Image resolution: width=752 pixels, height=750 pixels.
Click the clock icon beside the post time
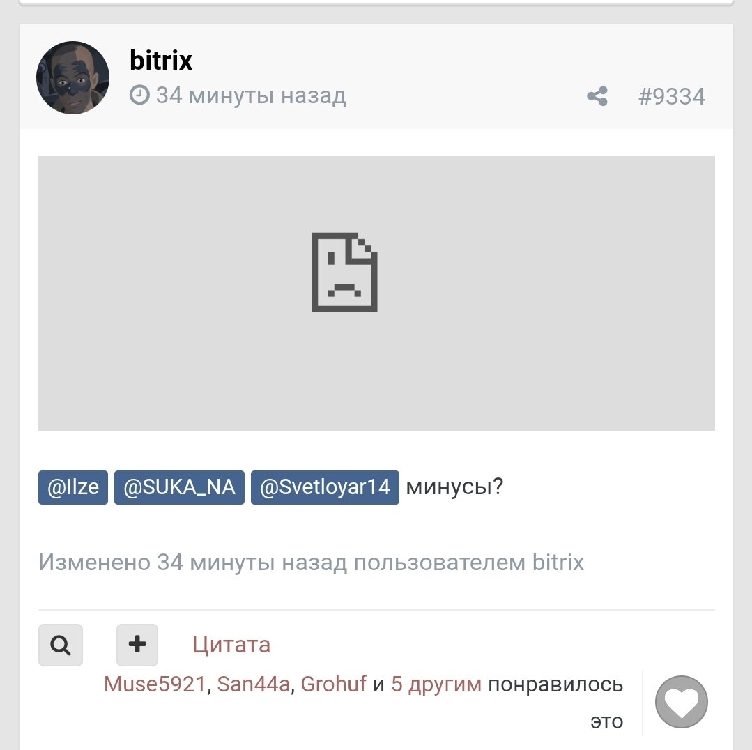(139, 95)
